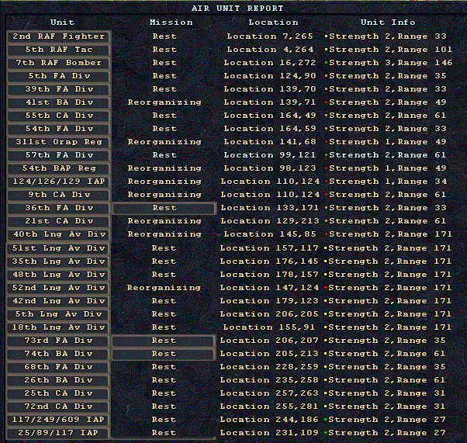The image size is (467, 443).
Task: Choose the 5th Lng Av Div unit
Action: [57, 314]
